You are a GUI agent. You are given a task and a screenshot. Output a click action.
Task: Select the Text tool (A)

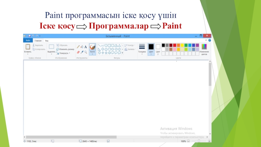[x=85, y=47]
